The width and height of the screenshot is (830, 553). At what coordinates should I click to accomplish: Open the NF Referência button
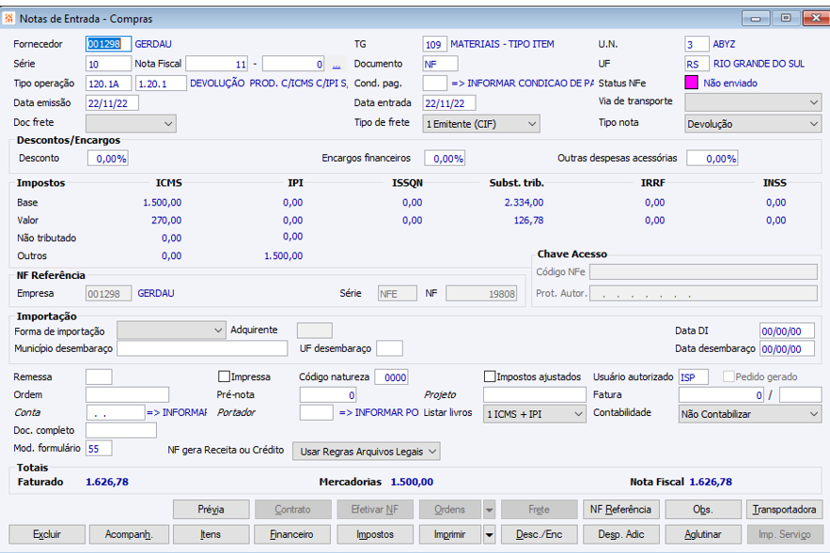pos(620,510)
